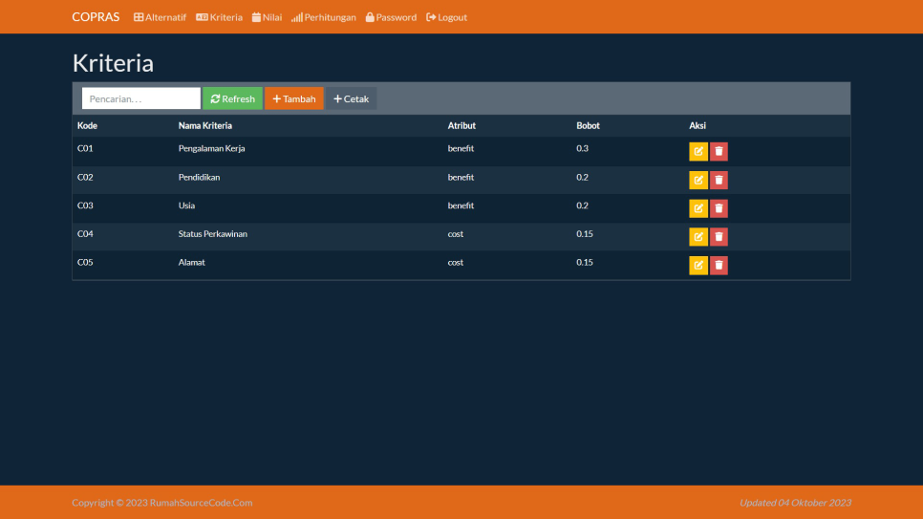Log out of the application
Image resolution: width=923 pixels, height=519 pixels.
[x=447, y=17]
